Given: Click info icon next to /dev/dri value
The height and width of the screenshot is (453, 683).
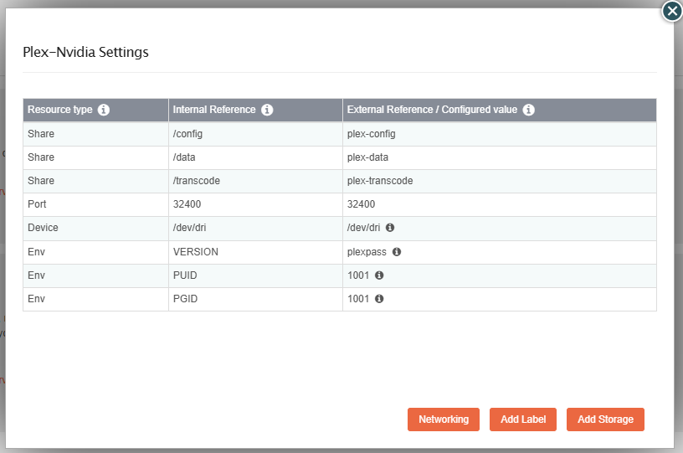Looking at the screenshot, I should 390,228.
